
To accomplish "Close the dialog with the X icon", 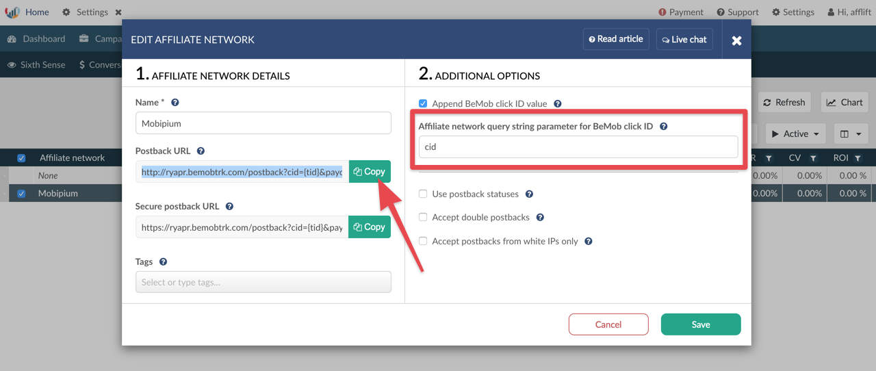I will point(736,40).
